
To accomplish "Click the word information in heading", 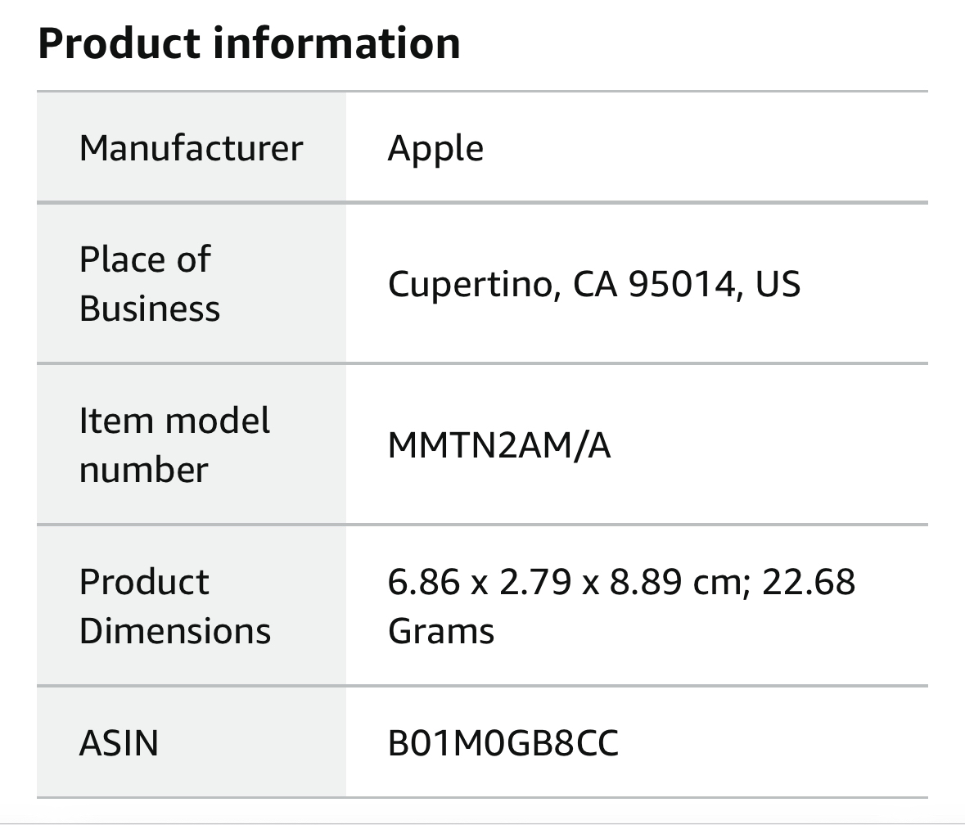I will 336,43.
